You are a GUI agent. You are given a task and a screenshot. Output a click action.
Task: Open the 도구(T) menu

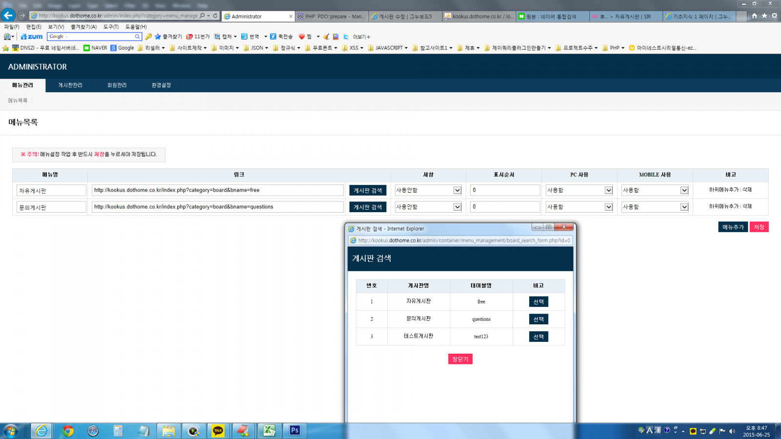(x=111, y=27)
